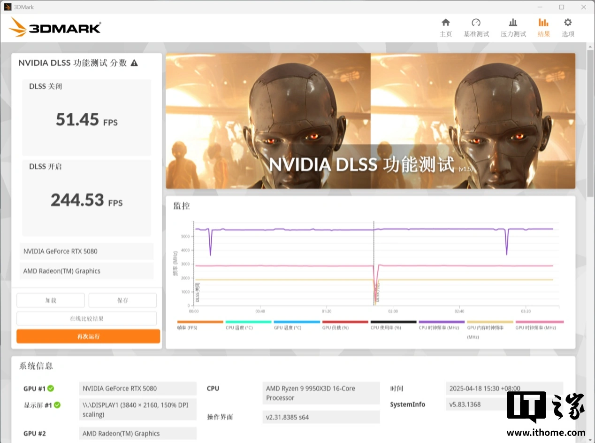
Task: Toggle the GPU 时钟频率 pink legend swatch
Action: (539, 322)
